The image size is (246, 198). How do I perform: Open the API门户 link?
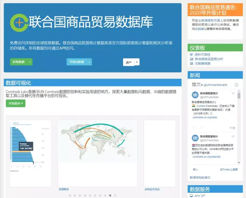[200, 196]
